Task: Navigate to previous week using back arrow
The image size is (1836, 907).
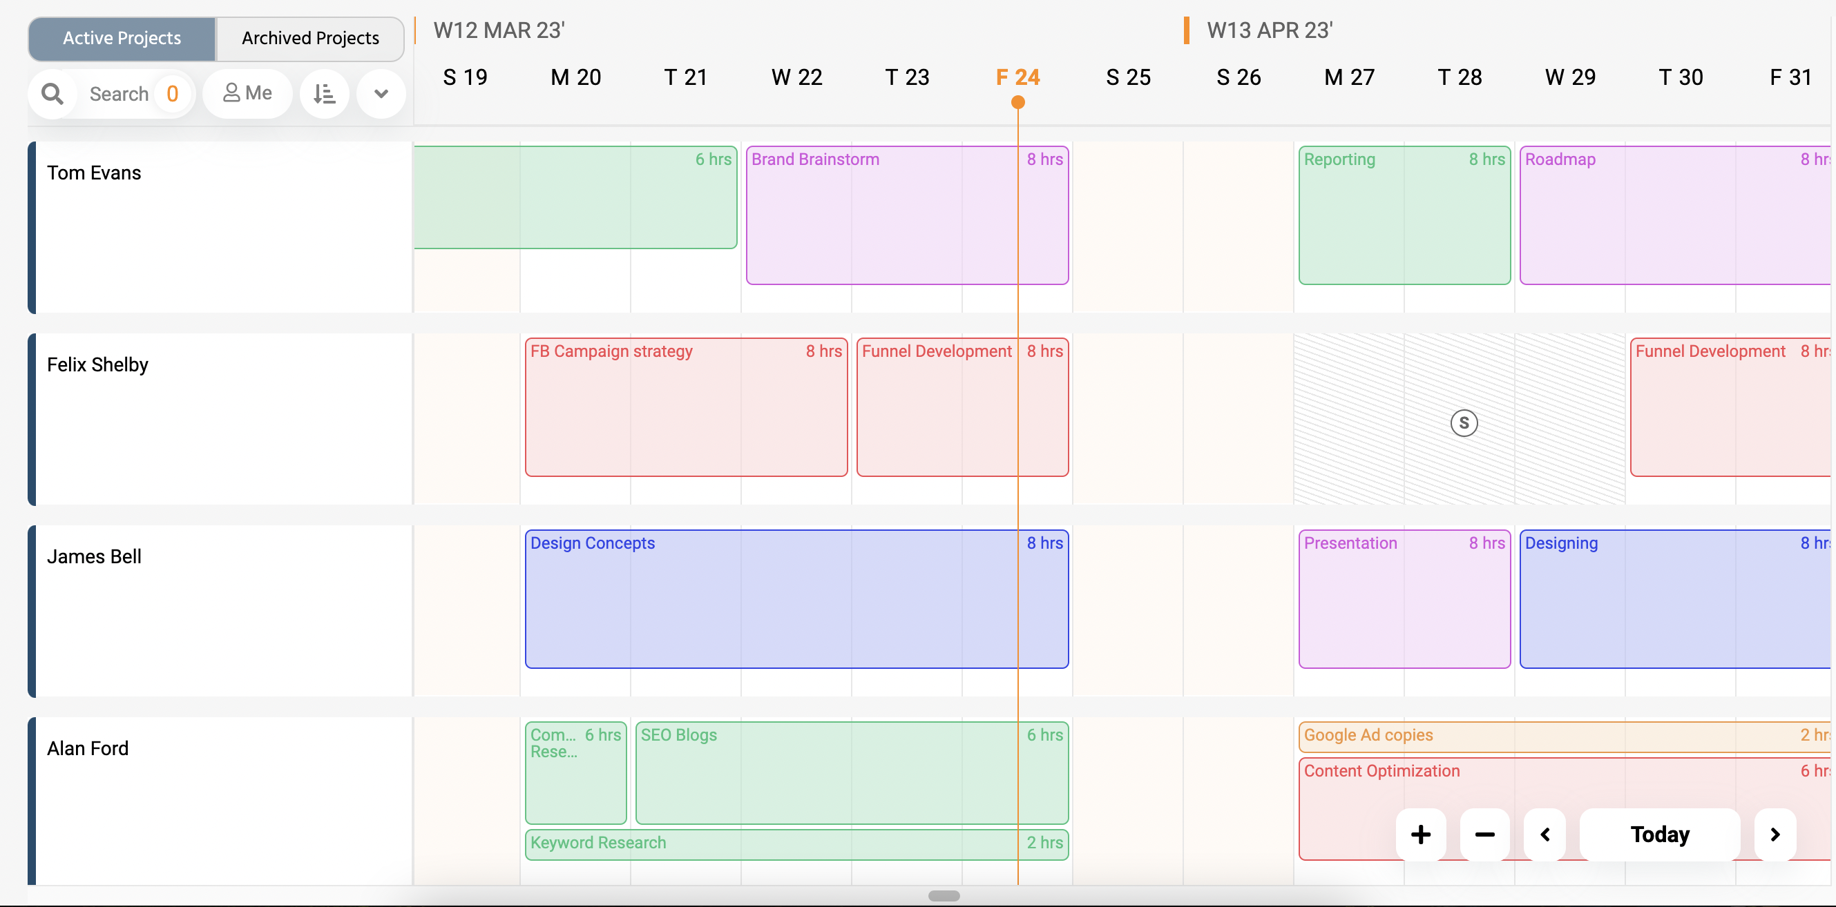Action: point(1546,835)
